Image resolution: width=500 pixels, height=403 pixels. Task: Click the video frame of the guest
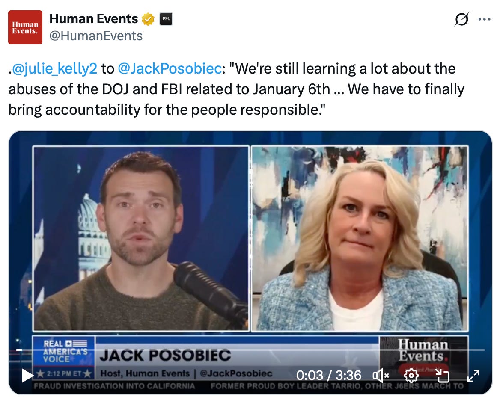360,238
